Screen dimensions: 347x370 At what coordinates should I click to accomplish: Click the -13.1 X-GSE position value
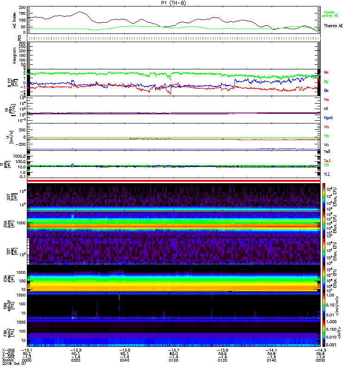[x=26, y=350]
